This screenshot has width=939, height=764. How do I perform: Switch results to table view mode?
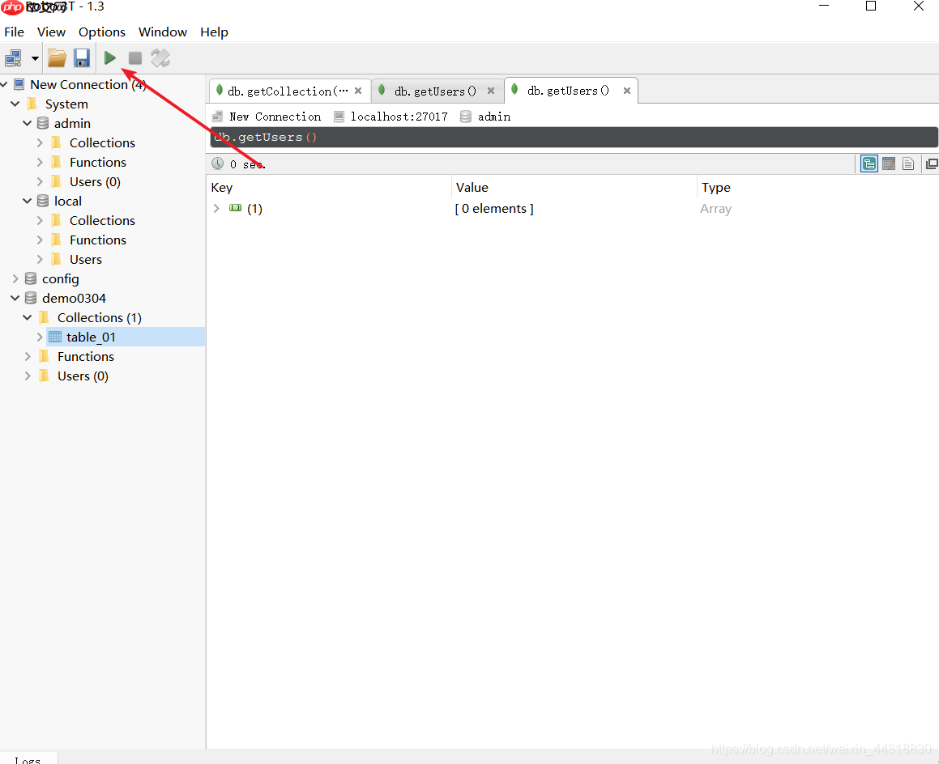point(889,163)
